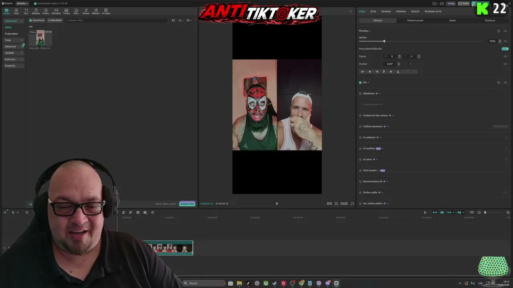Click the Sdílet share button
513x288 pixels.
tap(464, 4)
